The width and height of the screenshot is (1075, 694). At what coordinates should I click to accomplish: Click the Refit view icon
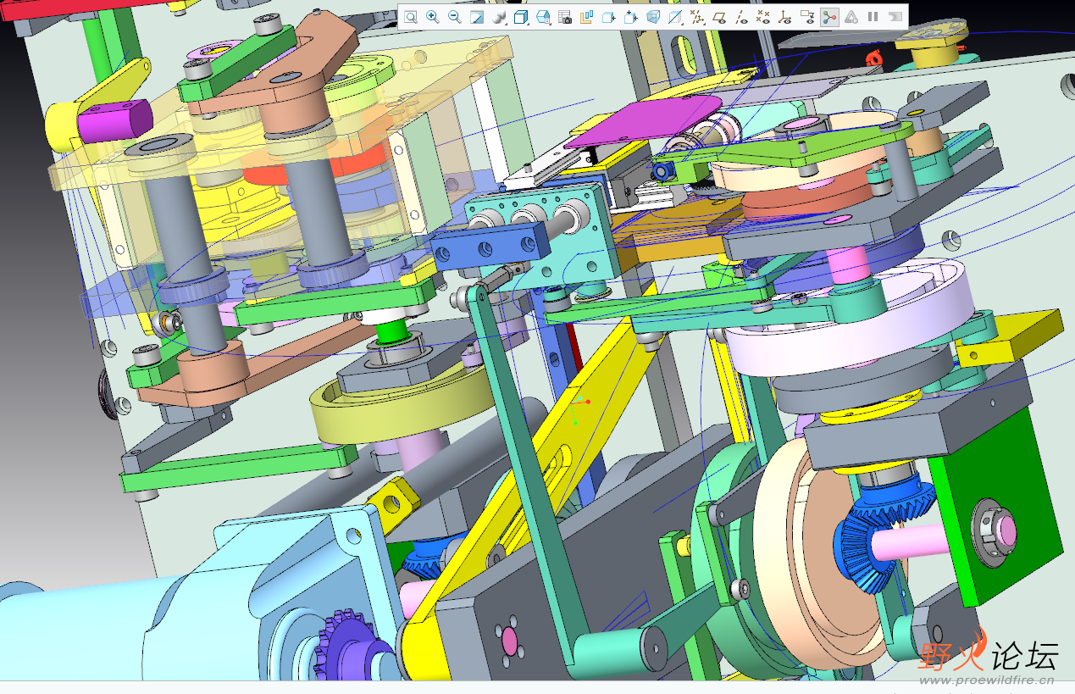411,17
